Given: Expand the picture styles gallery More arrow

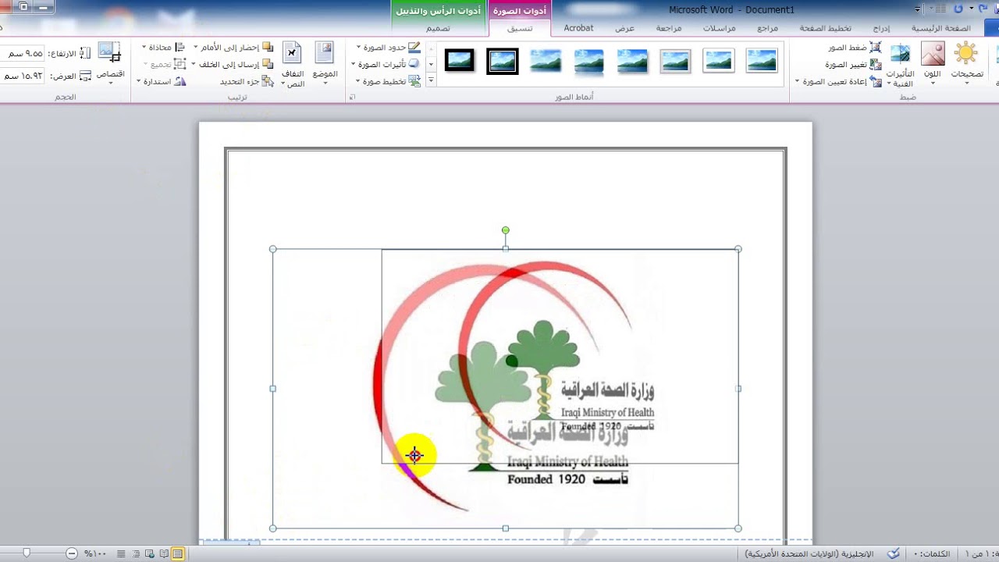Looking at the screenshot, I should point(431,80).
